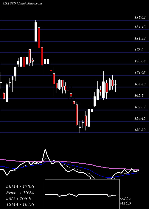Click the 171.95 price level label

(140, 73)
